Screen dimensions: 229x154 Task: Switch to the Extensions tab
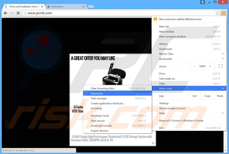click(x=65, y=7)
